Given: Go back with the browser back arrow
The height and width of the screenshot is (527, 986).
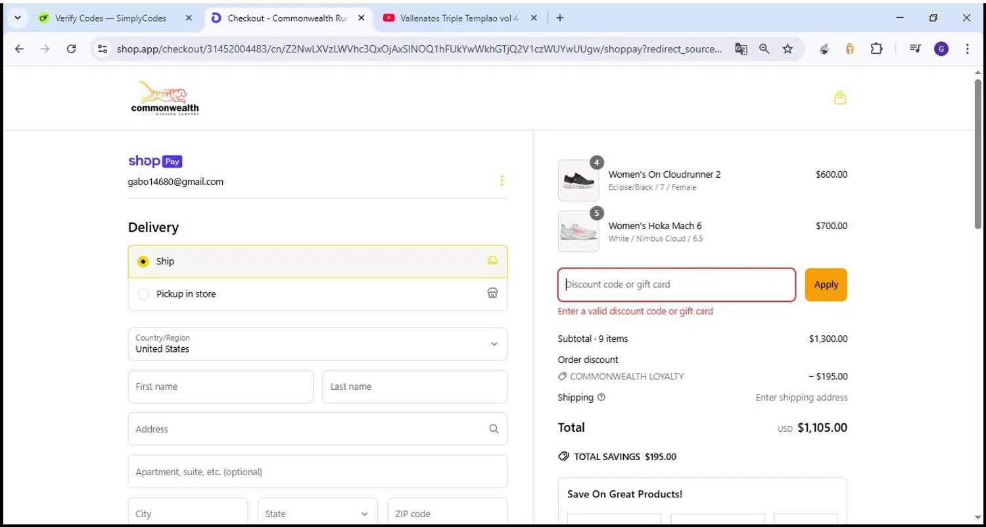Looking at the screenshot, I should click(x=19, y=49).
